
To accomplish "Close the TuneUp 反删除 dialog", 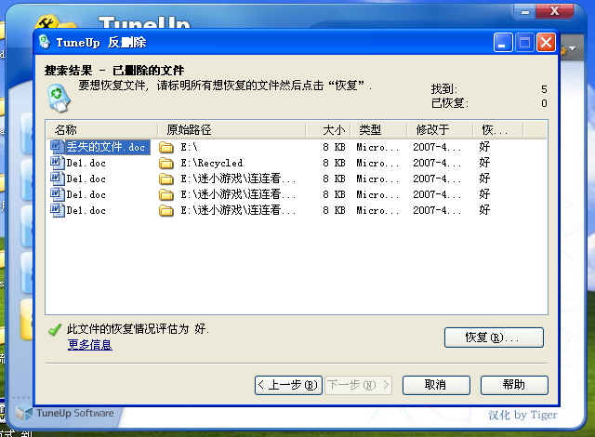I will (546, 43).
